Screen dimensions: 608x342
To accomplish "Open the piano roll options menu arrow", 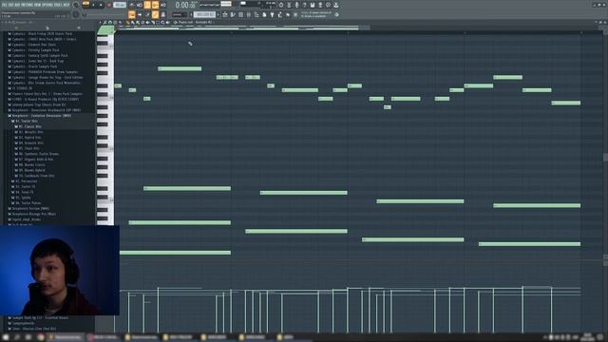I will [x=100, y=22].
